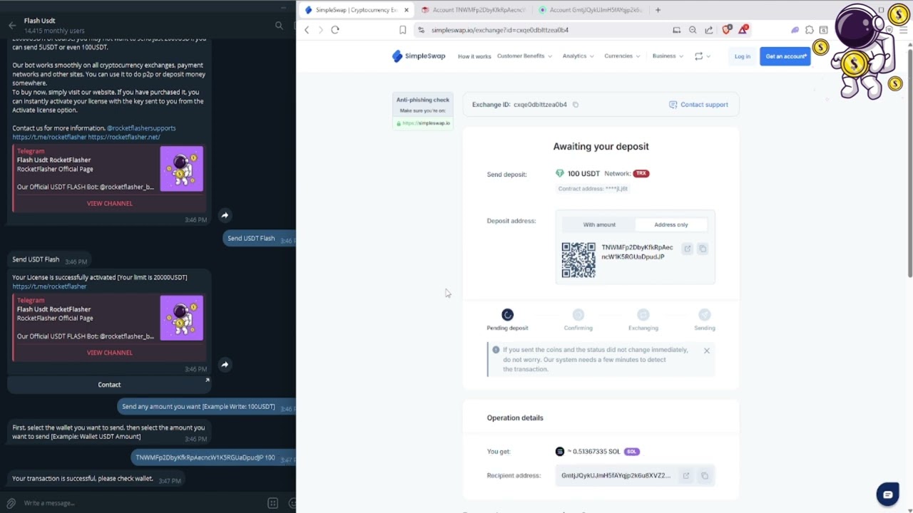Click the zoom magnifier icon in address bar
This screenshot has height=513, width=913.
(x=693, y=30)
